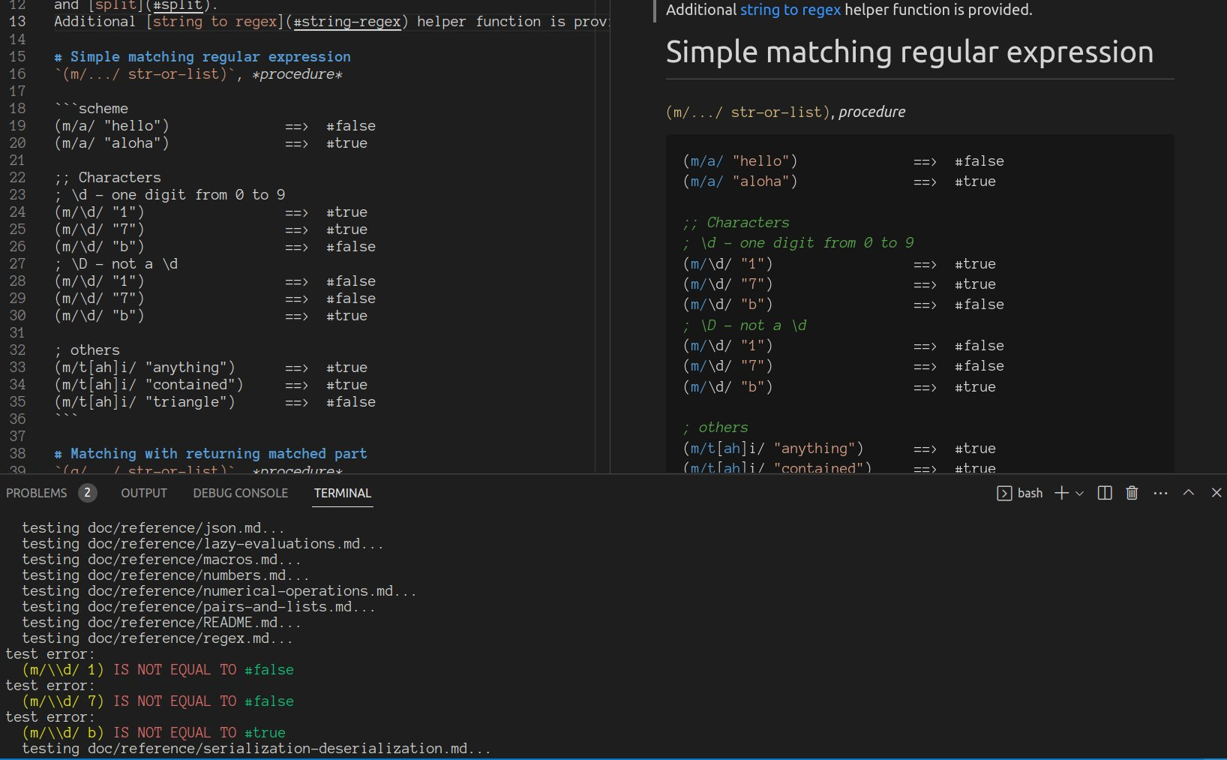This screenshot has height=760, width=1227.
Task: Kill terminal with trash icon
Action: point(1132,493)
